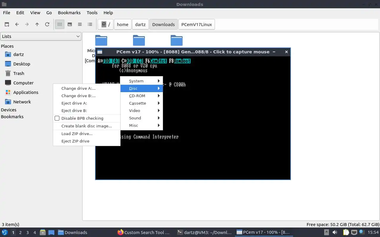The image size is (380, 237).
Task: Switch to virtual desktop 2
Action: point(20,233)
